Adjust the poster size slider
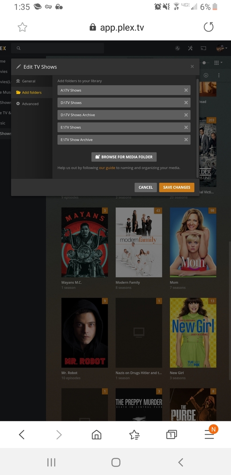The image size is (231, 475). (x=204, y=63)
